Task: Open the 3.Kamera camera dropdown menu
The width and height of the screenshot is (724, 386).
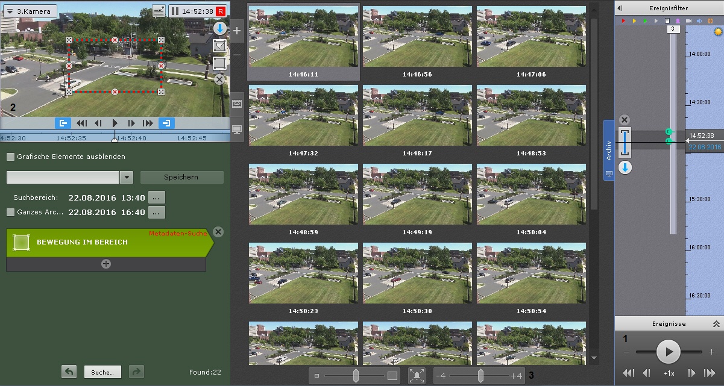Action: click(x=30, y=11)
